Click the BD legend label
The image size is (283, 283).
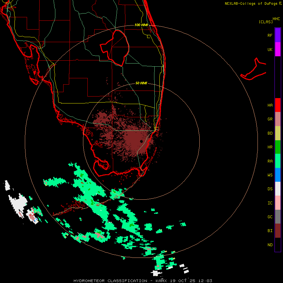pyautogui.click(x=270, y=133)
